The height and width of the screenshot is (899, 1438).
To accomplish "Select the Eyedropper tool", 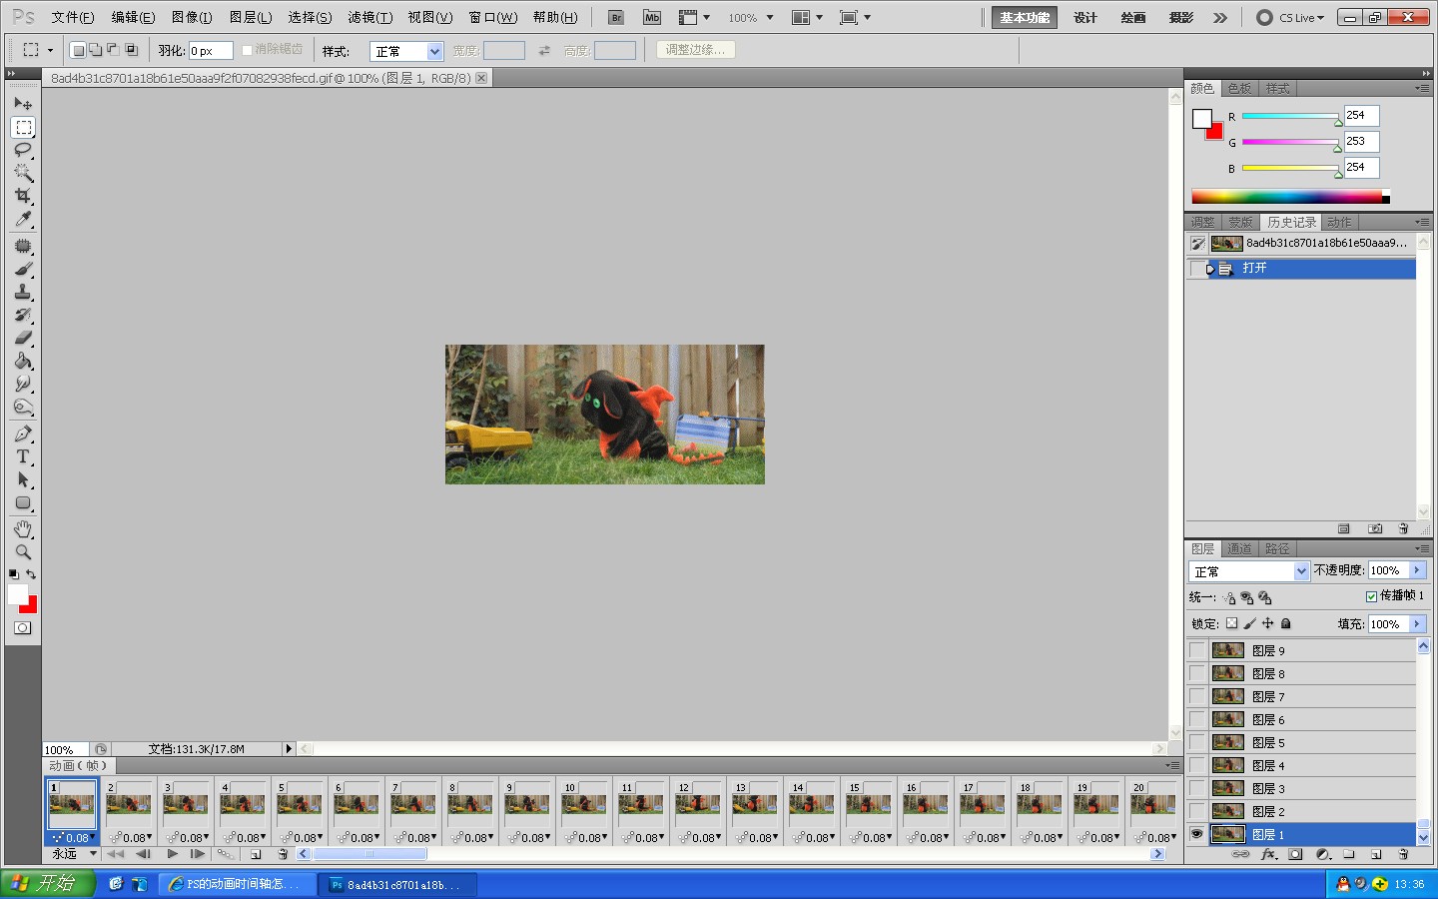I will 23,219.
